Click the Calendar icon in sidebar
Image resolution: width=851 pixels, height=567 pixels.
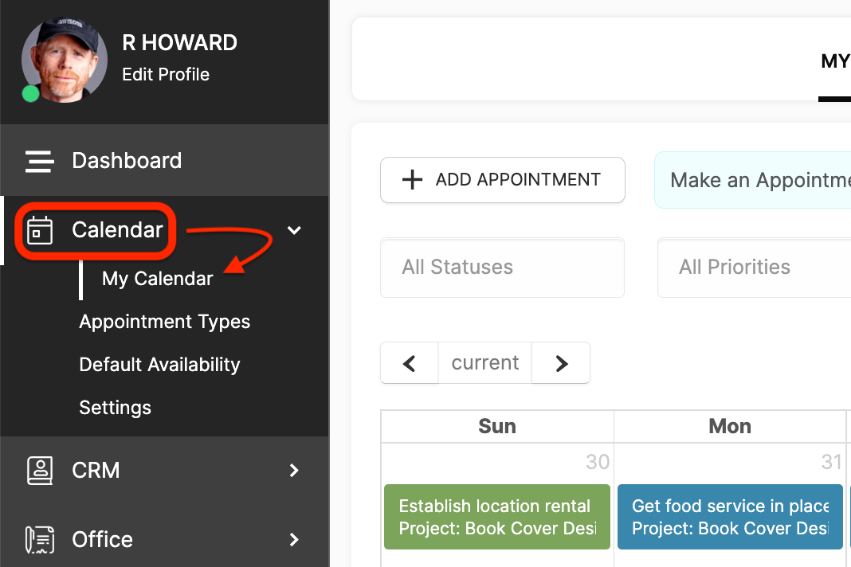point(40,230)
